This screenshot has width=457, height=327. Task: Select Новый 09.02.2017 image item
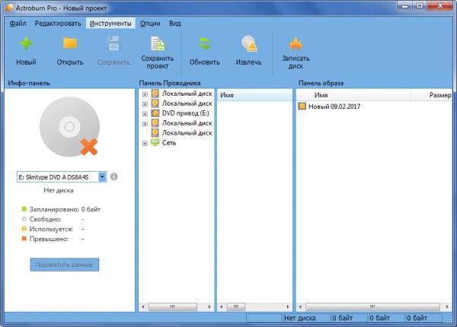tap(334, 106)
